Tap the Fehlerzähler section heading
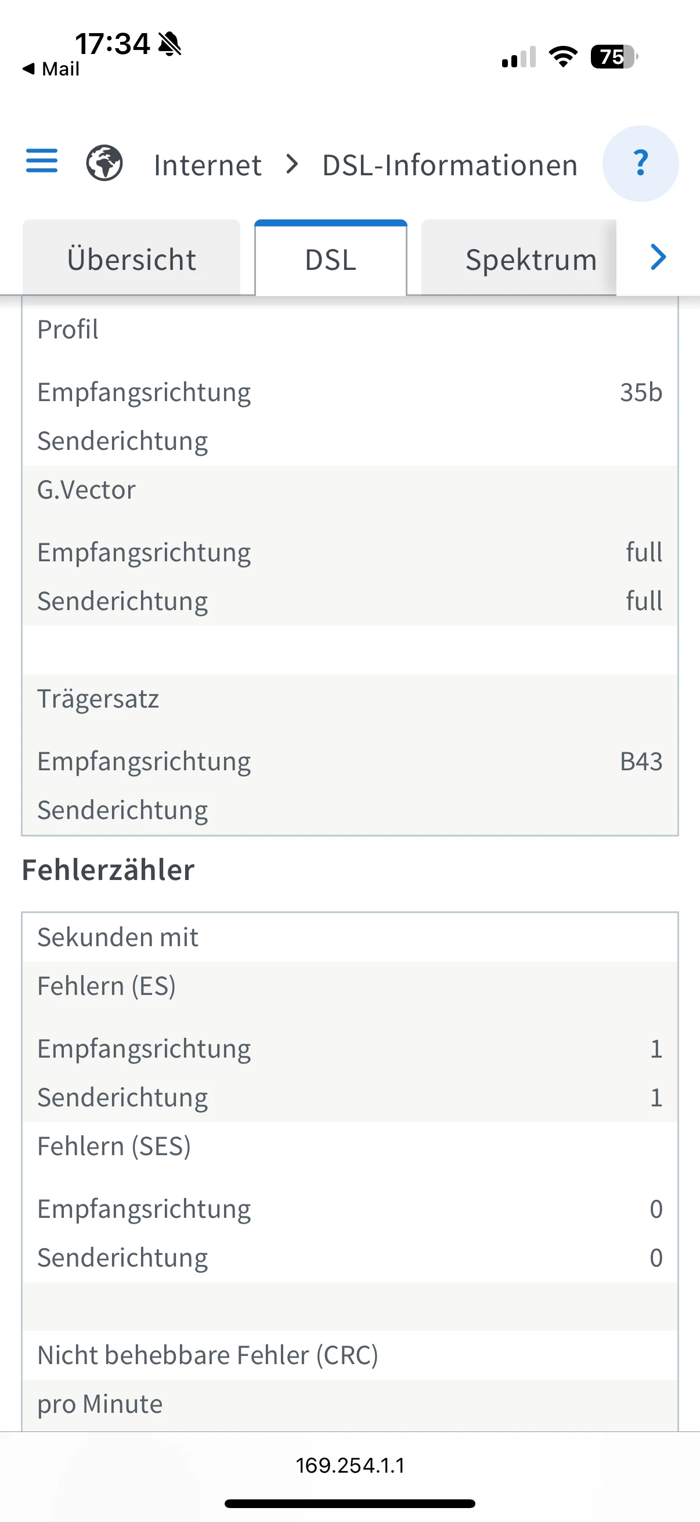Image resolution: width=700 pixels, height=1522 pixels. [108, 870]
